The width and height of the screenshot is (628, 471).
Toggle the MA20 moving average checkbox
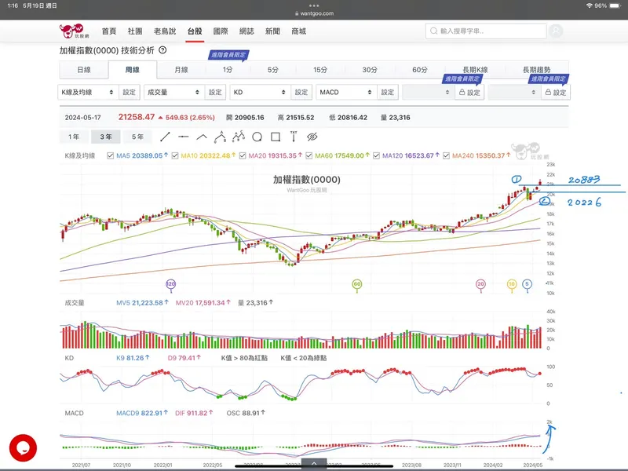point(243,155)
